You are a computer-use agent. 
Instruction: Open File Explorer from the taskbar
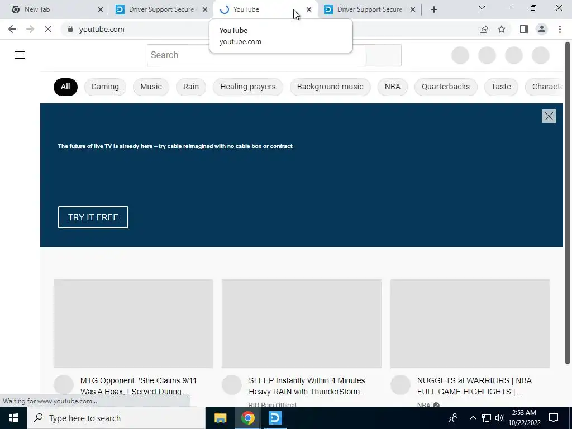pyautogui.click(x=220, y=418)
